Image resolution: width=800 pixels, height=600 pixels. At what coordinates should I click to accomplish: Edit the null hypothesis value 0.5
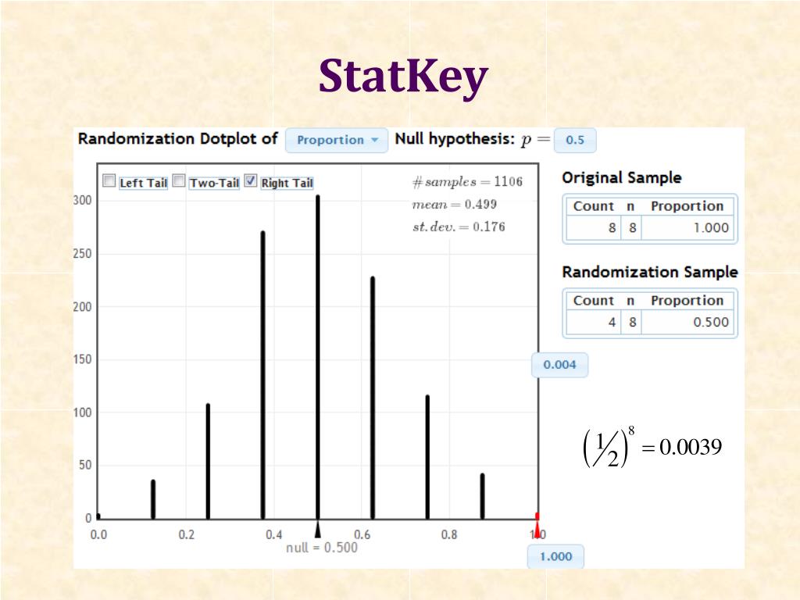pos(575,140)
